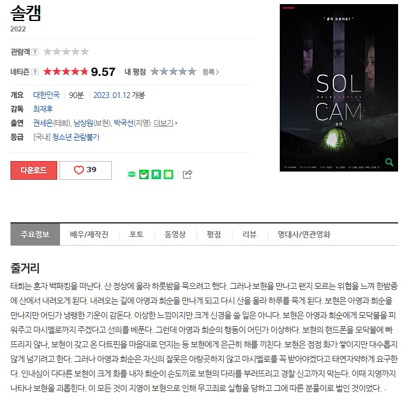Image resolution: width=408 pixels, height=402 pixels.
Task: Switch to the 배우/제작진 tab
Action: pyautogui.click(x=89, y=234)
